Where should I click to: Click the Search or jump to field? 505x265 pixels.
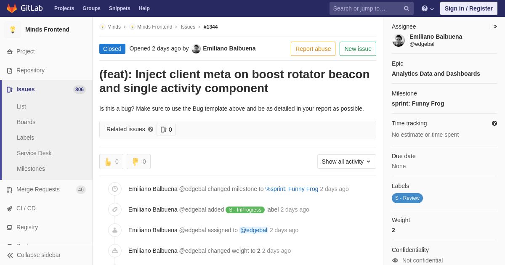pyautogui.click(x=365, y=8)
